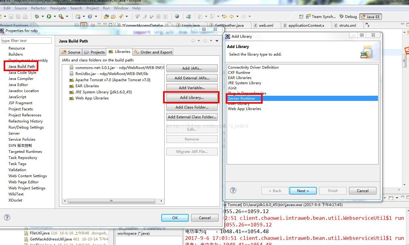The image size is (409, 245).
Task: Switch to the Source tab in Java Build Path
Action: [x=71, y=52]
